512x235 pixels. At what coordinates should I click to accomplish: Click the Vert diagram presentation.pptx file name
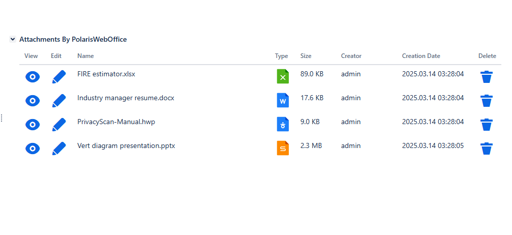(x=126, y=145)
